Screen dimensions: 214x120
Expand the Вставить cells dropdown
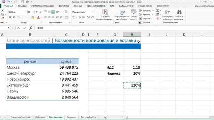(153, 11)
